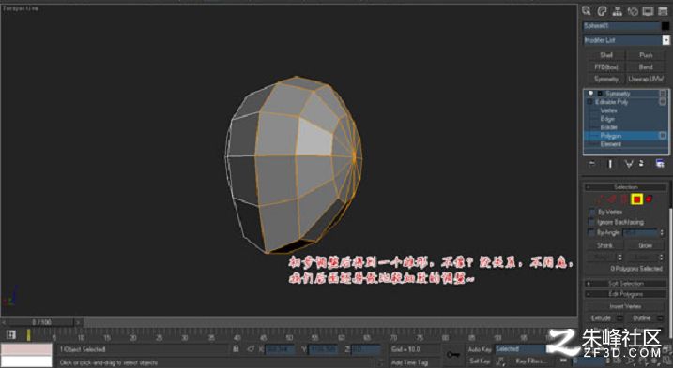Collapse the Selection rollout header
The image size is (673, 368).
[x=626, y=187]
